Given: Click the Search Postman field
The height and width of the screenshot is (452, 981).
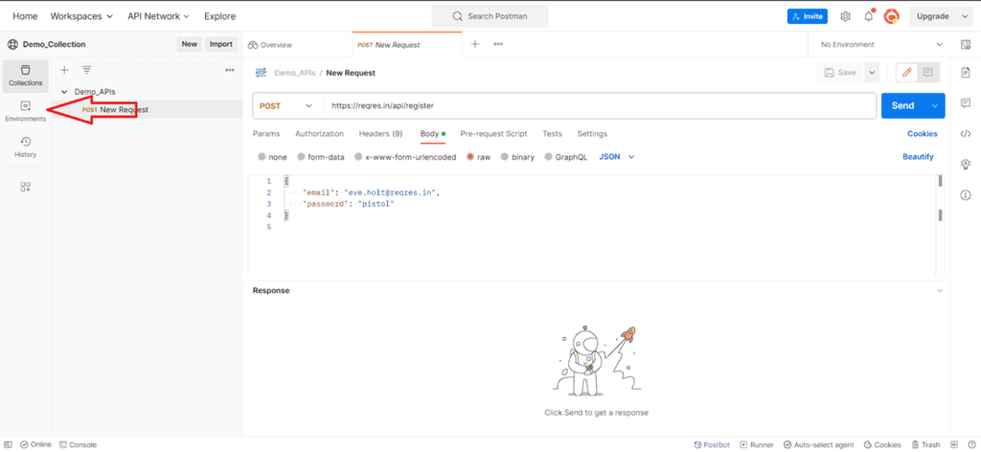Looking at the screenshot, I should click(x=490, y=16).
